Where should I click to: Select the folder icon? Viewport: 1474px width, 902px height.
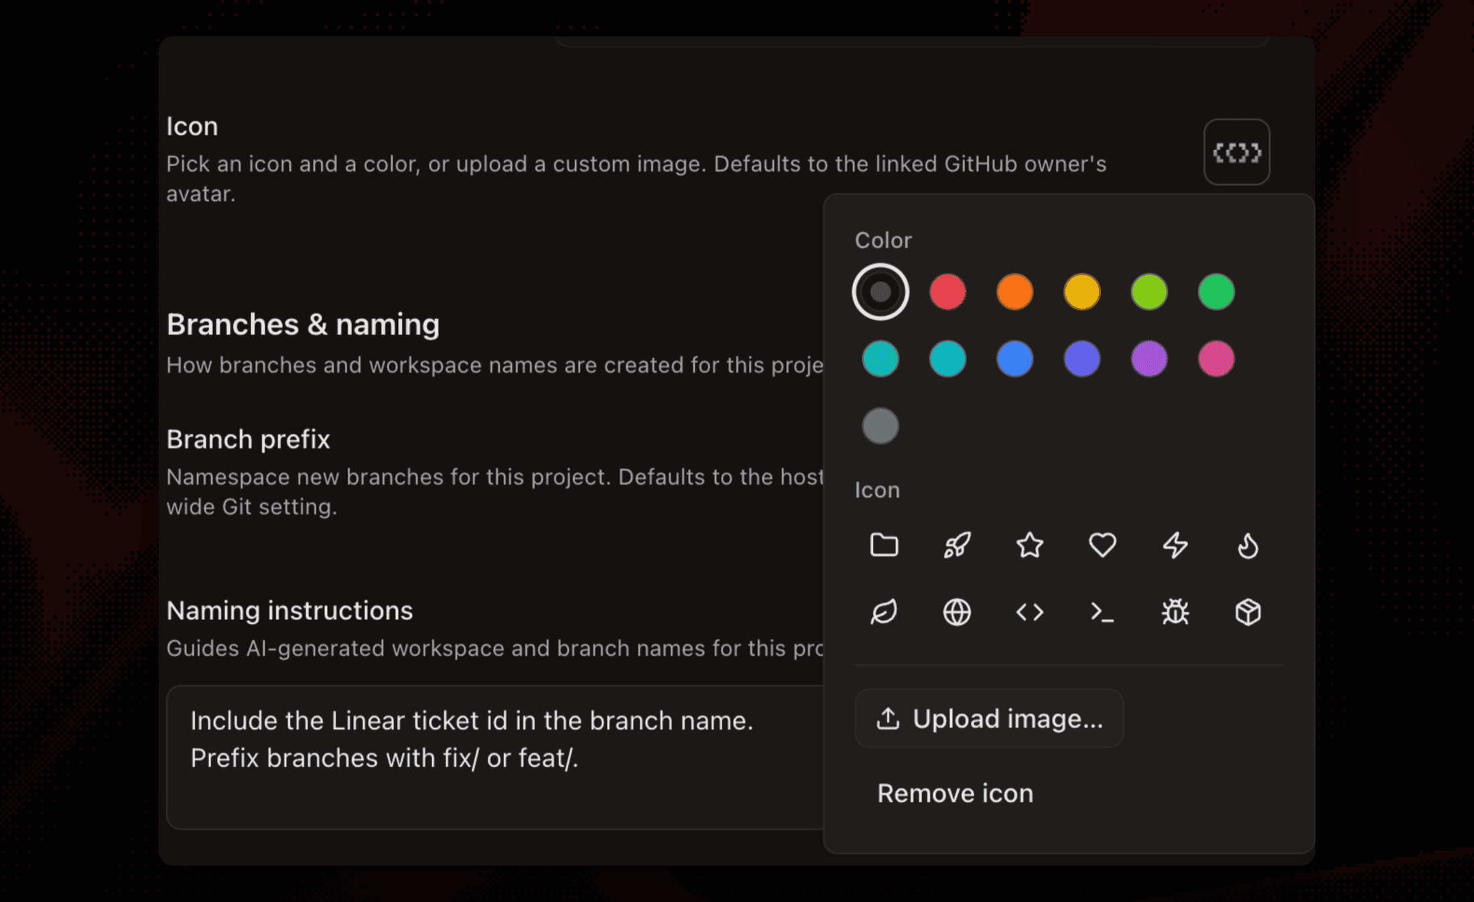884,545
